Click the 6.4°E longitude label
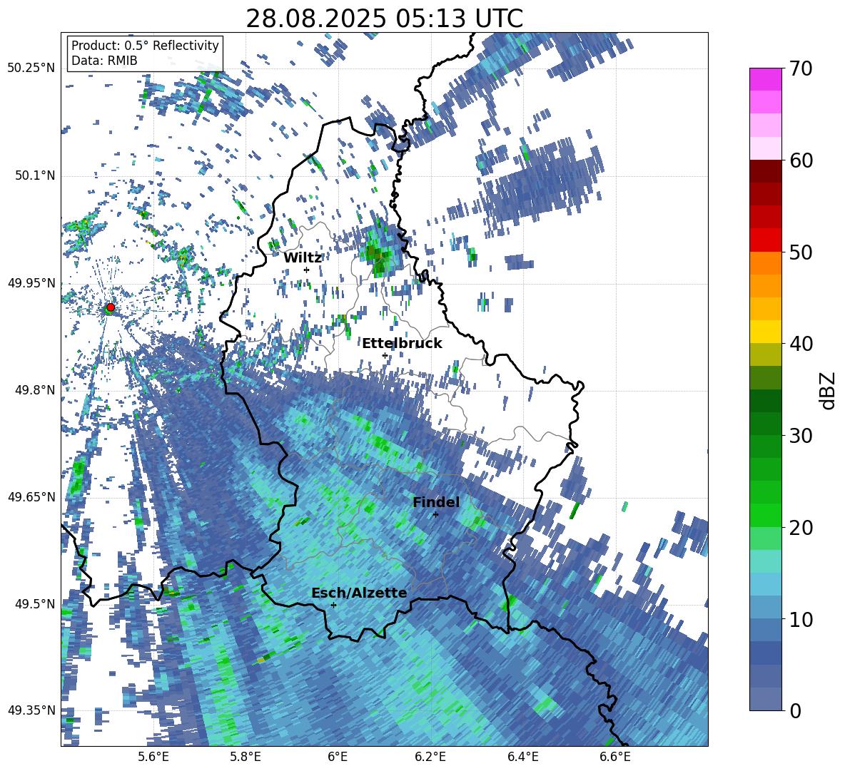Screen dimensions: 845x771 522,757
